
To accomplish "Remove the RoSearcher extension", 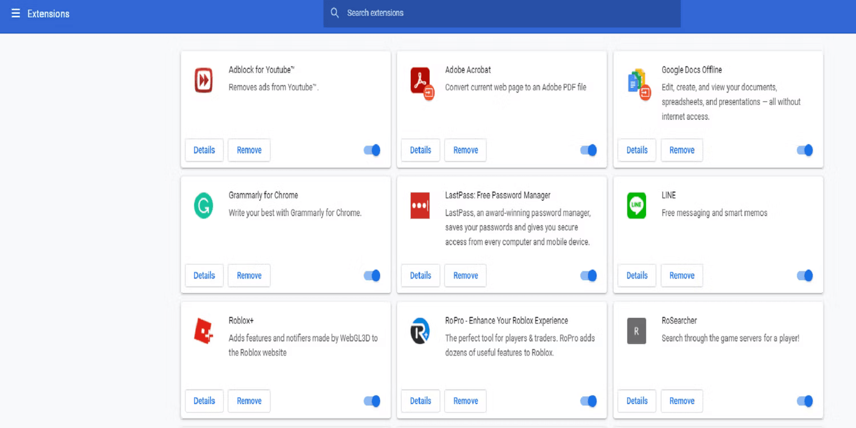I will pos(681,401).
